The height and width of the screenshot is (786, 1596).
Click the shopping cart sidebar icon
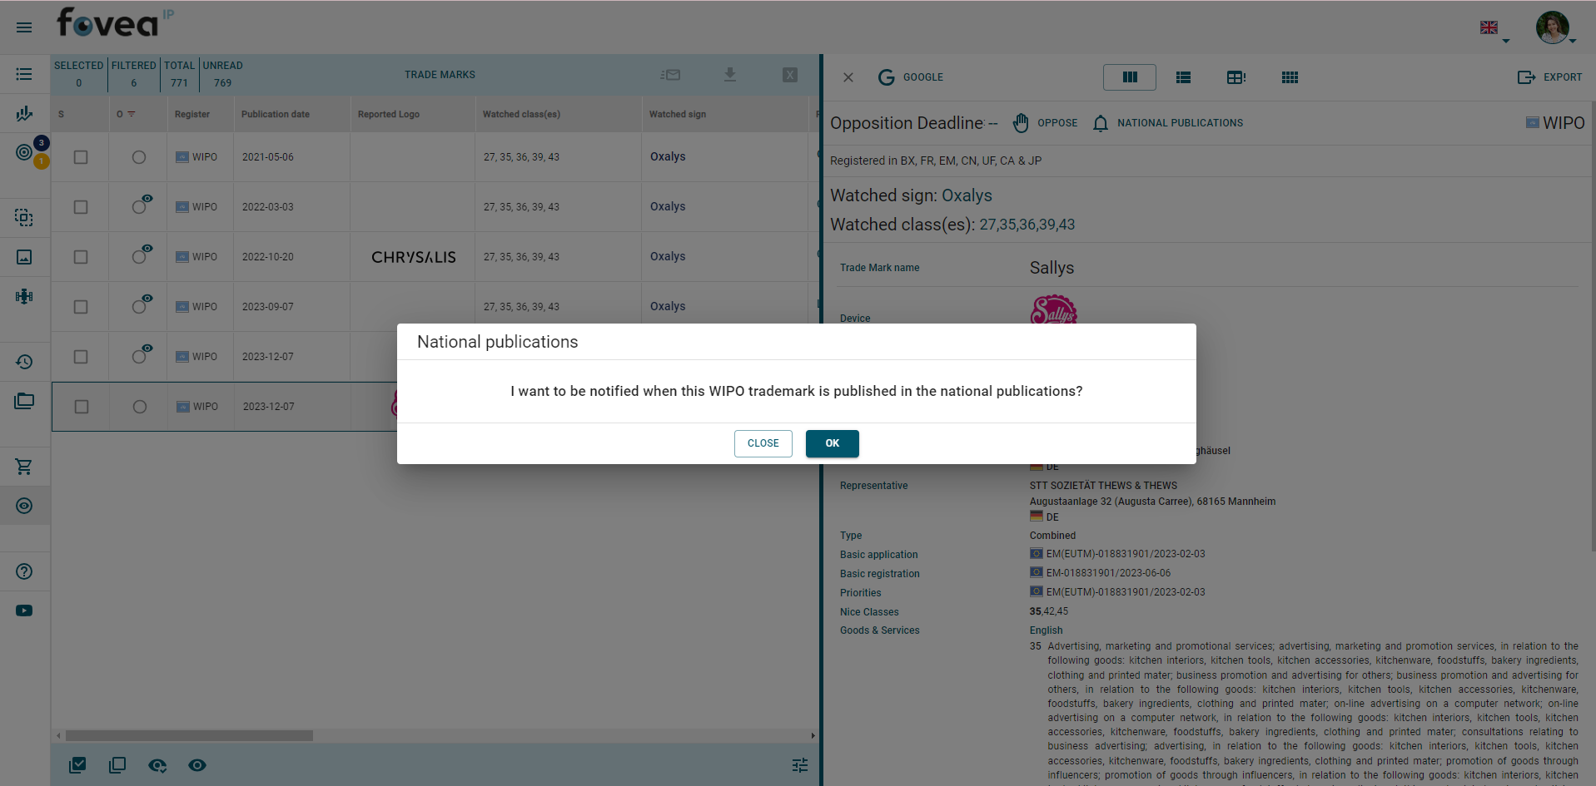24,467
